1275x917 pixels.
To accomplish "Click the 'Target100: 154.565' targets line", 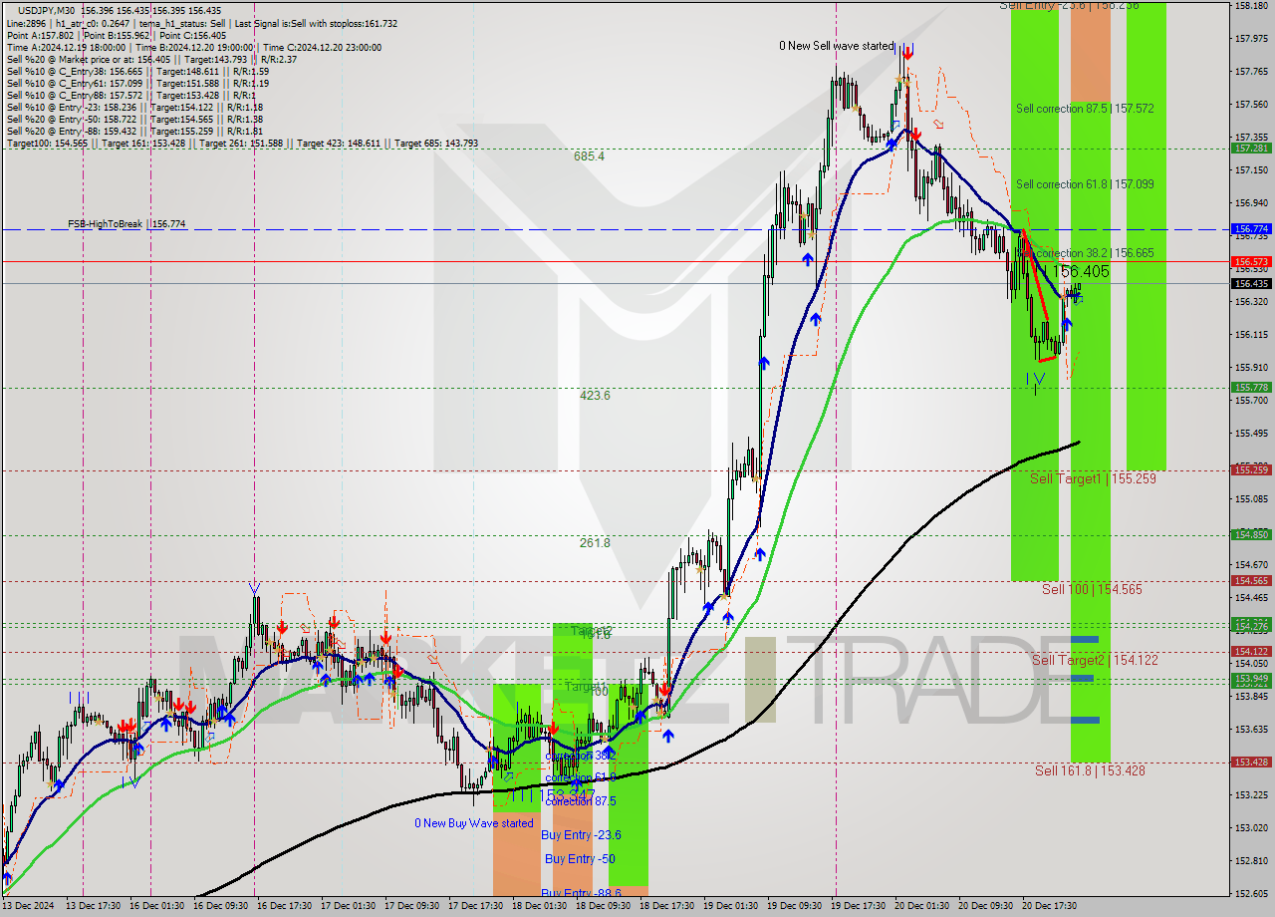I will coord(242,144).
